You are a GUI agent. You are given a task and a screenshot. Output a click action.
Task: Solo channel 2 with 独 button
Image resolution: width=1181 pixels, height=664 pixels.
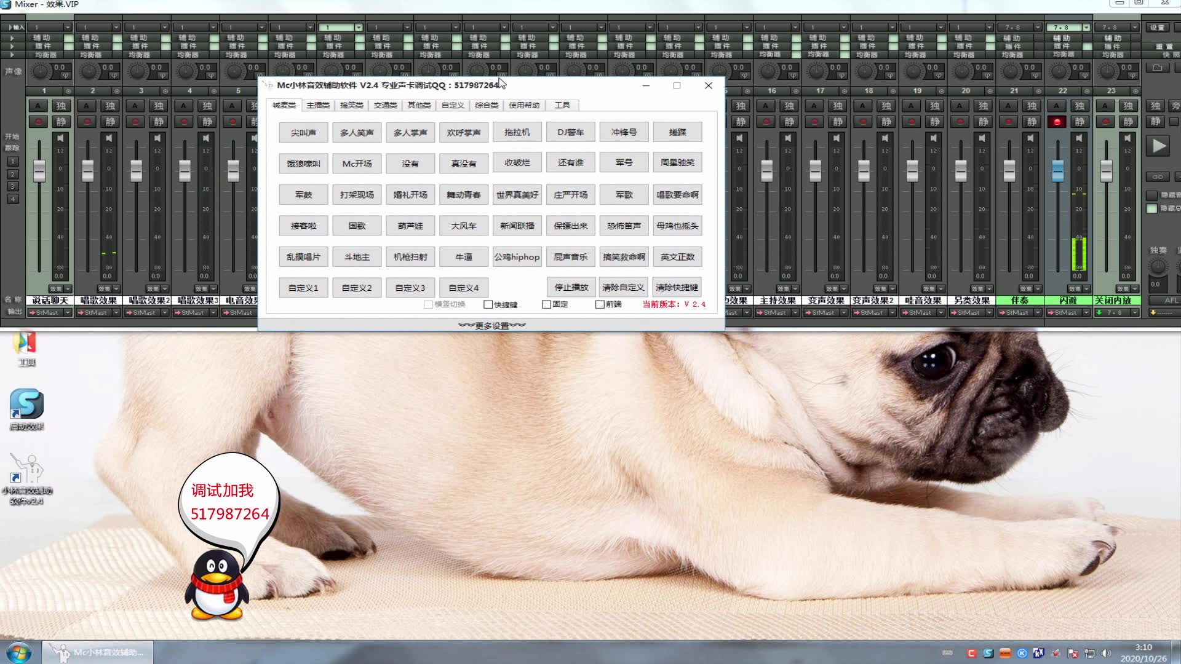[x=109, y=106]
